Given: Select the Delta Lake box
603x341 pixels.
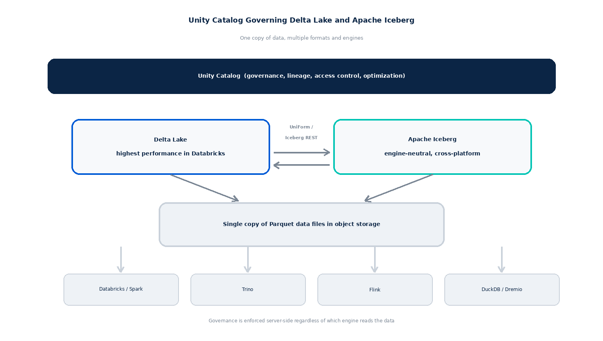Looking at the screenshot, I should click(171, 147).
